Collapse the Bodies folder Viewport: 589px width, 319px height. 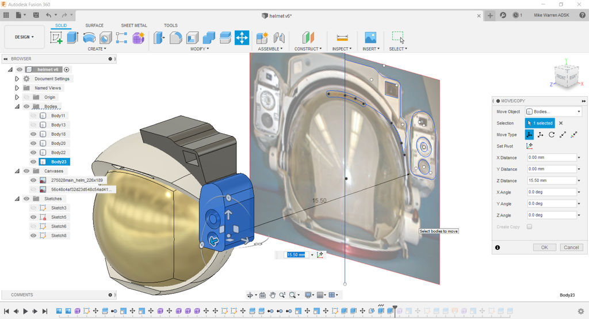click(x=17, y=107)
